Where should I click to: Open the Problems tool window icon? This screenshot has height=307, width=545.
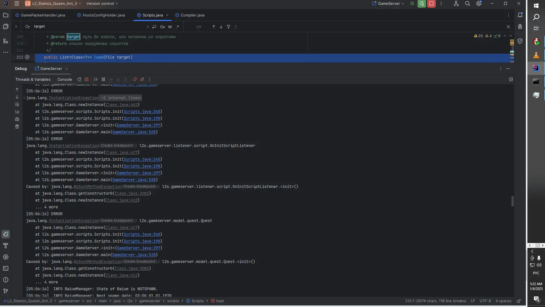coord(6,280)
